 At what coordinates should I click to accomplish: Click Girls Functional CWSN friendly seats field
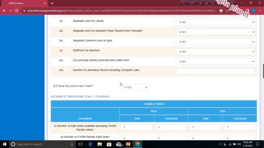[x=240, y=138]
